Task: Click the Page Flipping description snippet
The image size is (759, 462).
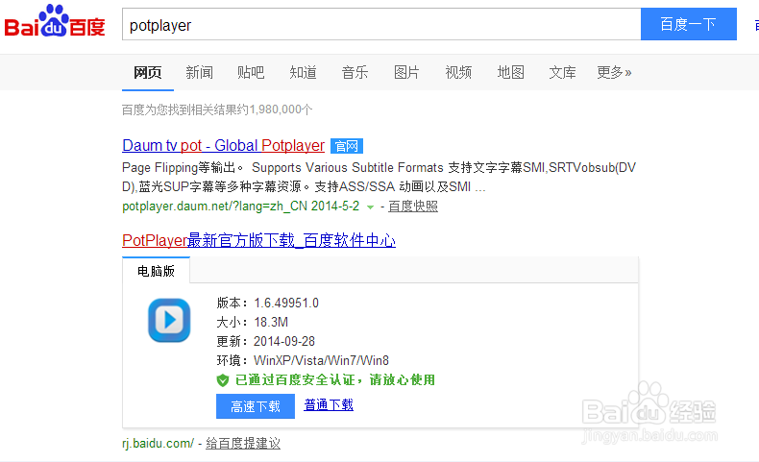Action: click(379, 177)
